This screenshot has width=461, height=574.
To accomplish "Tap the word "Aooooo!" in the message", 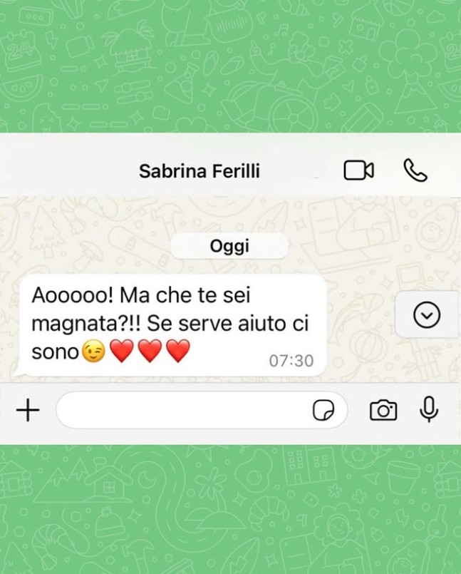I will pos(73,295).
